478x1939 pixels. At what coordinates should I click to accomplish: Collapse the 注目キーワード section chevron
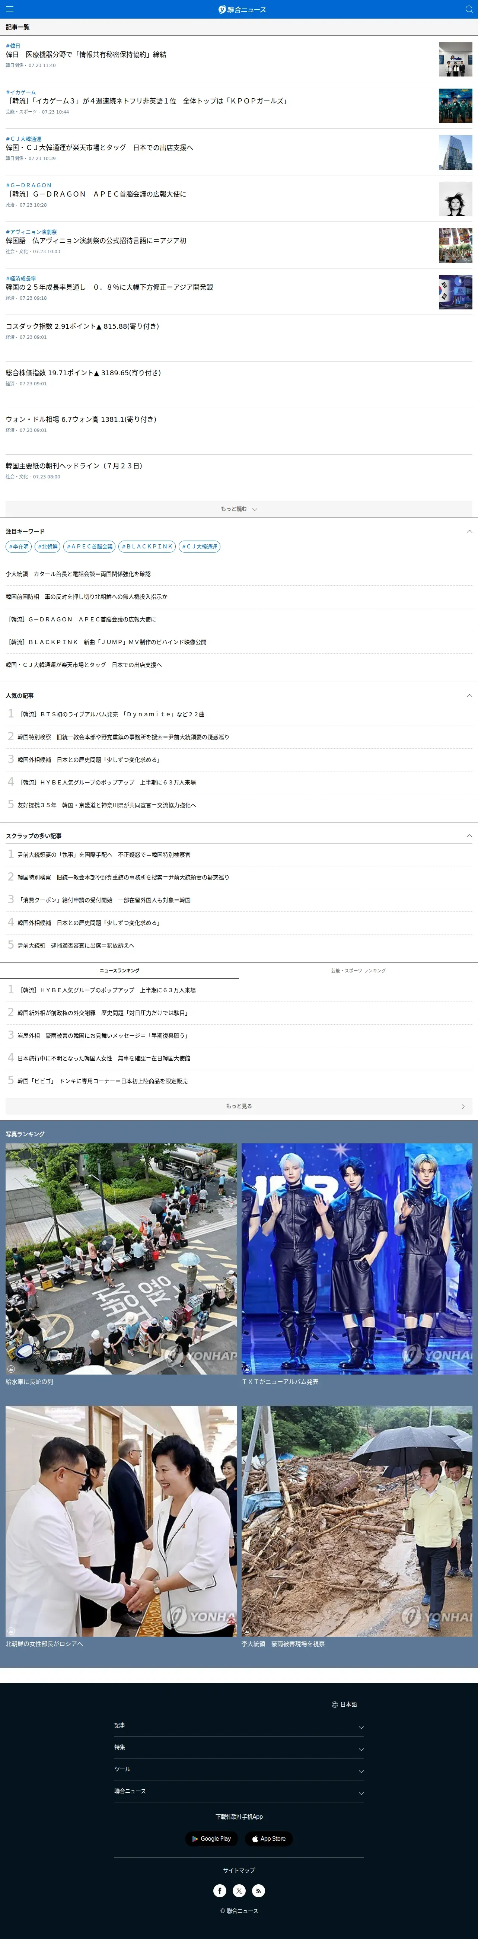(x=469, y=531)
